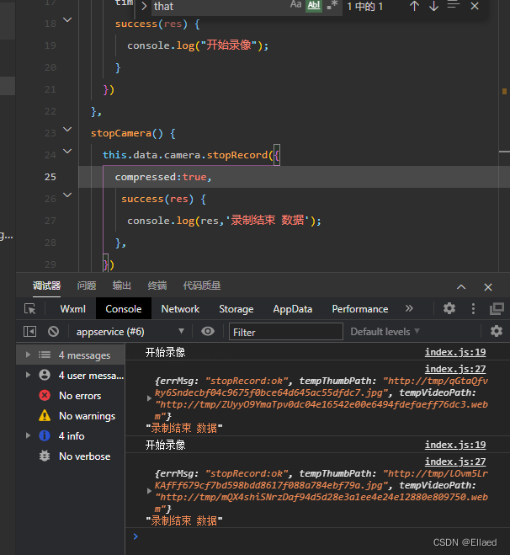
Task: Switch to Storage devtools tab
Action: point(236,309)
